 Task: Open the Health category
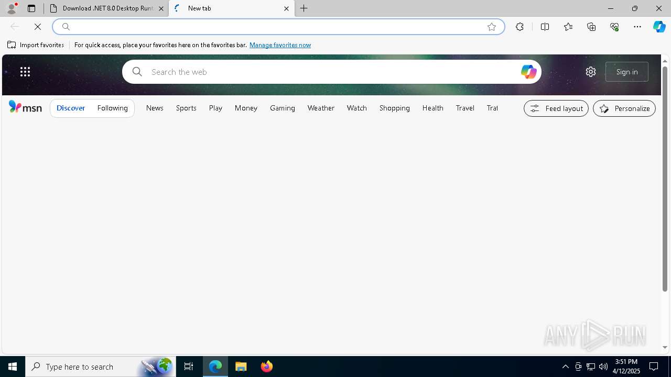433,108
